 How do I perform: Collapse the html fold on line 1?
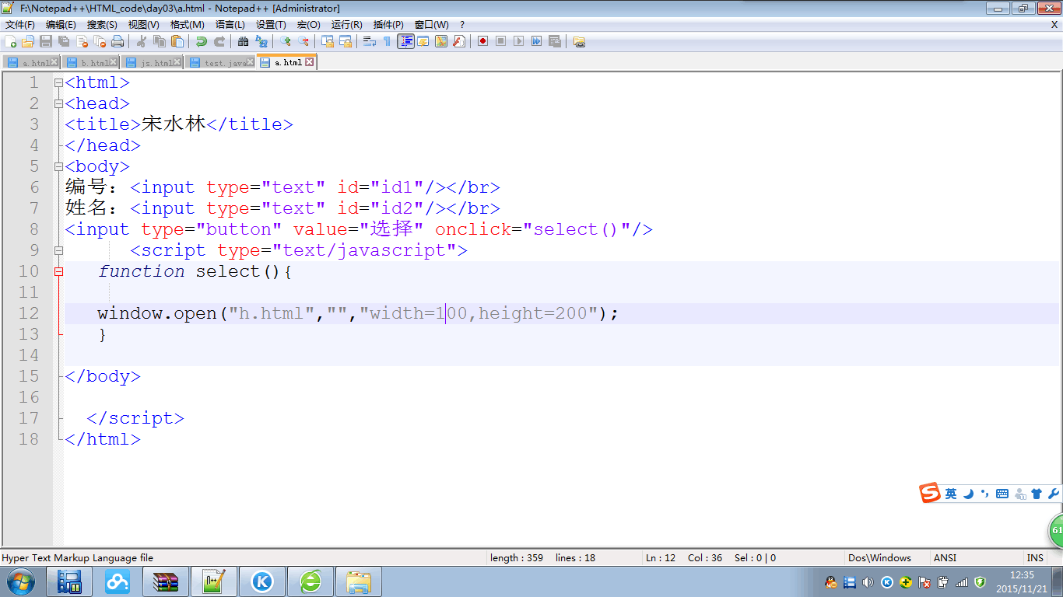click(58, 82)
